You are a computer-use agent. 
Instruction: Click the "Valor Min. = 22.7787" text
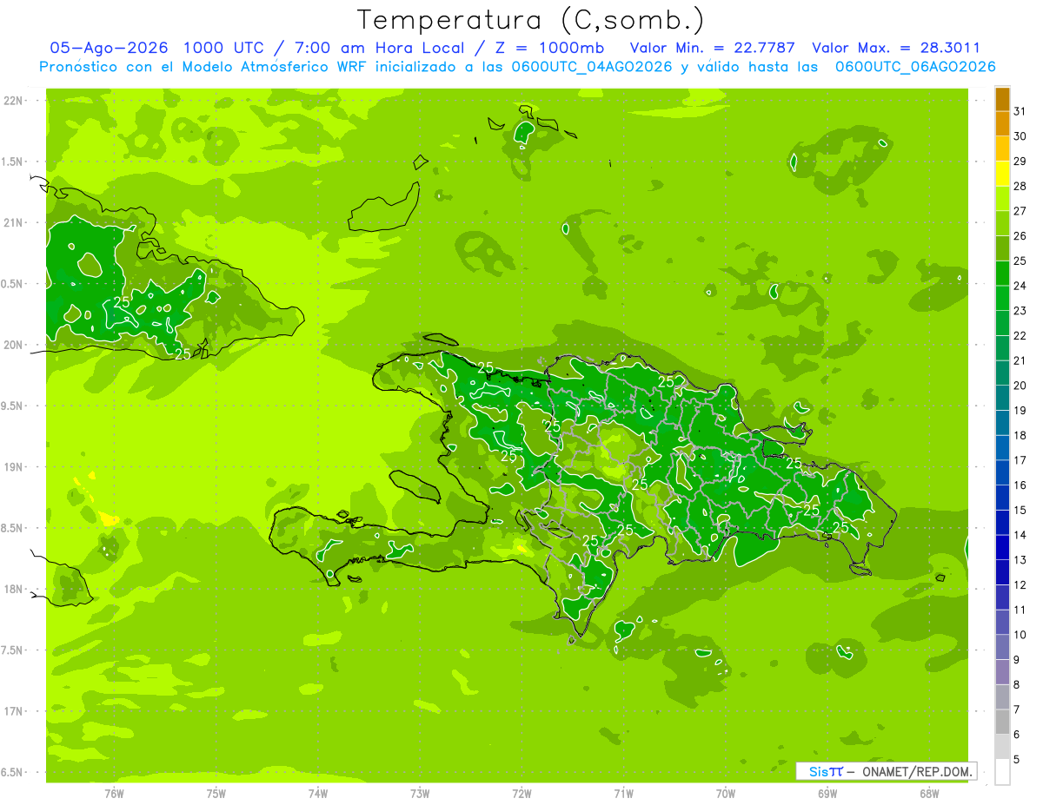713,48
